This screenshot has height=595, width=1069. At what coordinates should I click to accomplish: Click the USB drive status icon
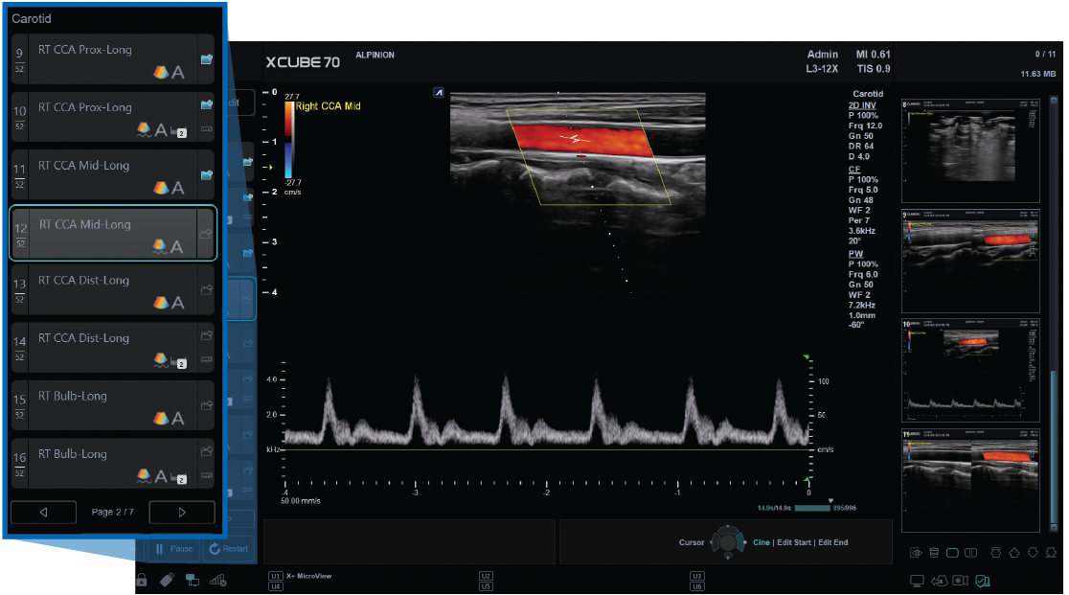(x=167, y=580)
